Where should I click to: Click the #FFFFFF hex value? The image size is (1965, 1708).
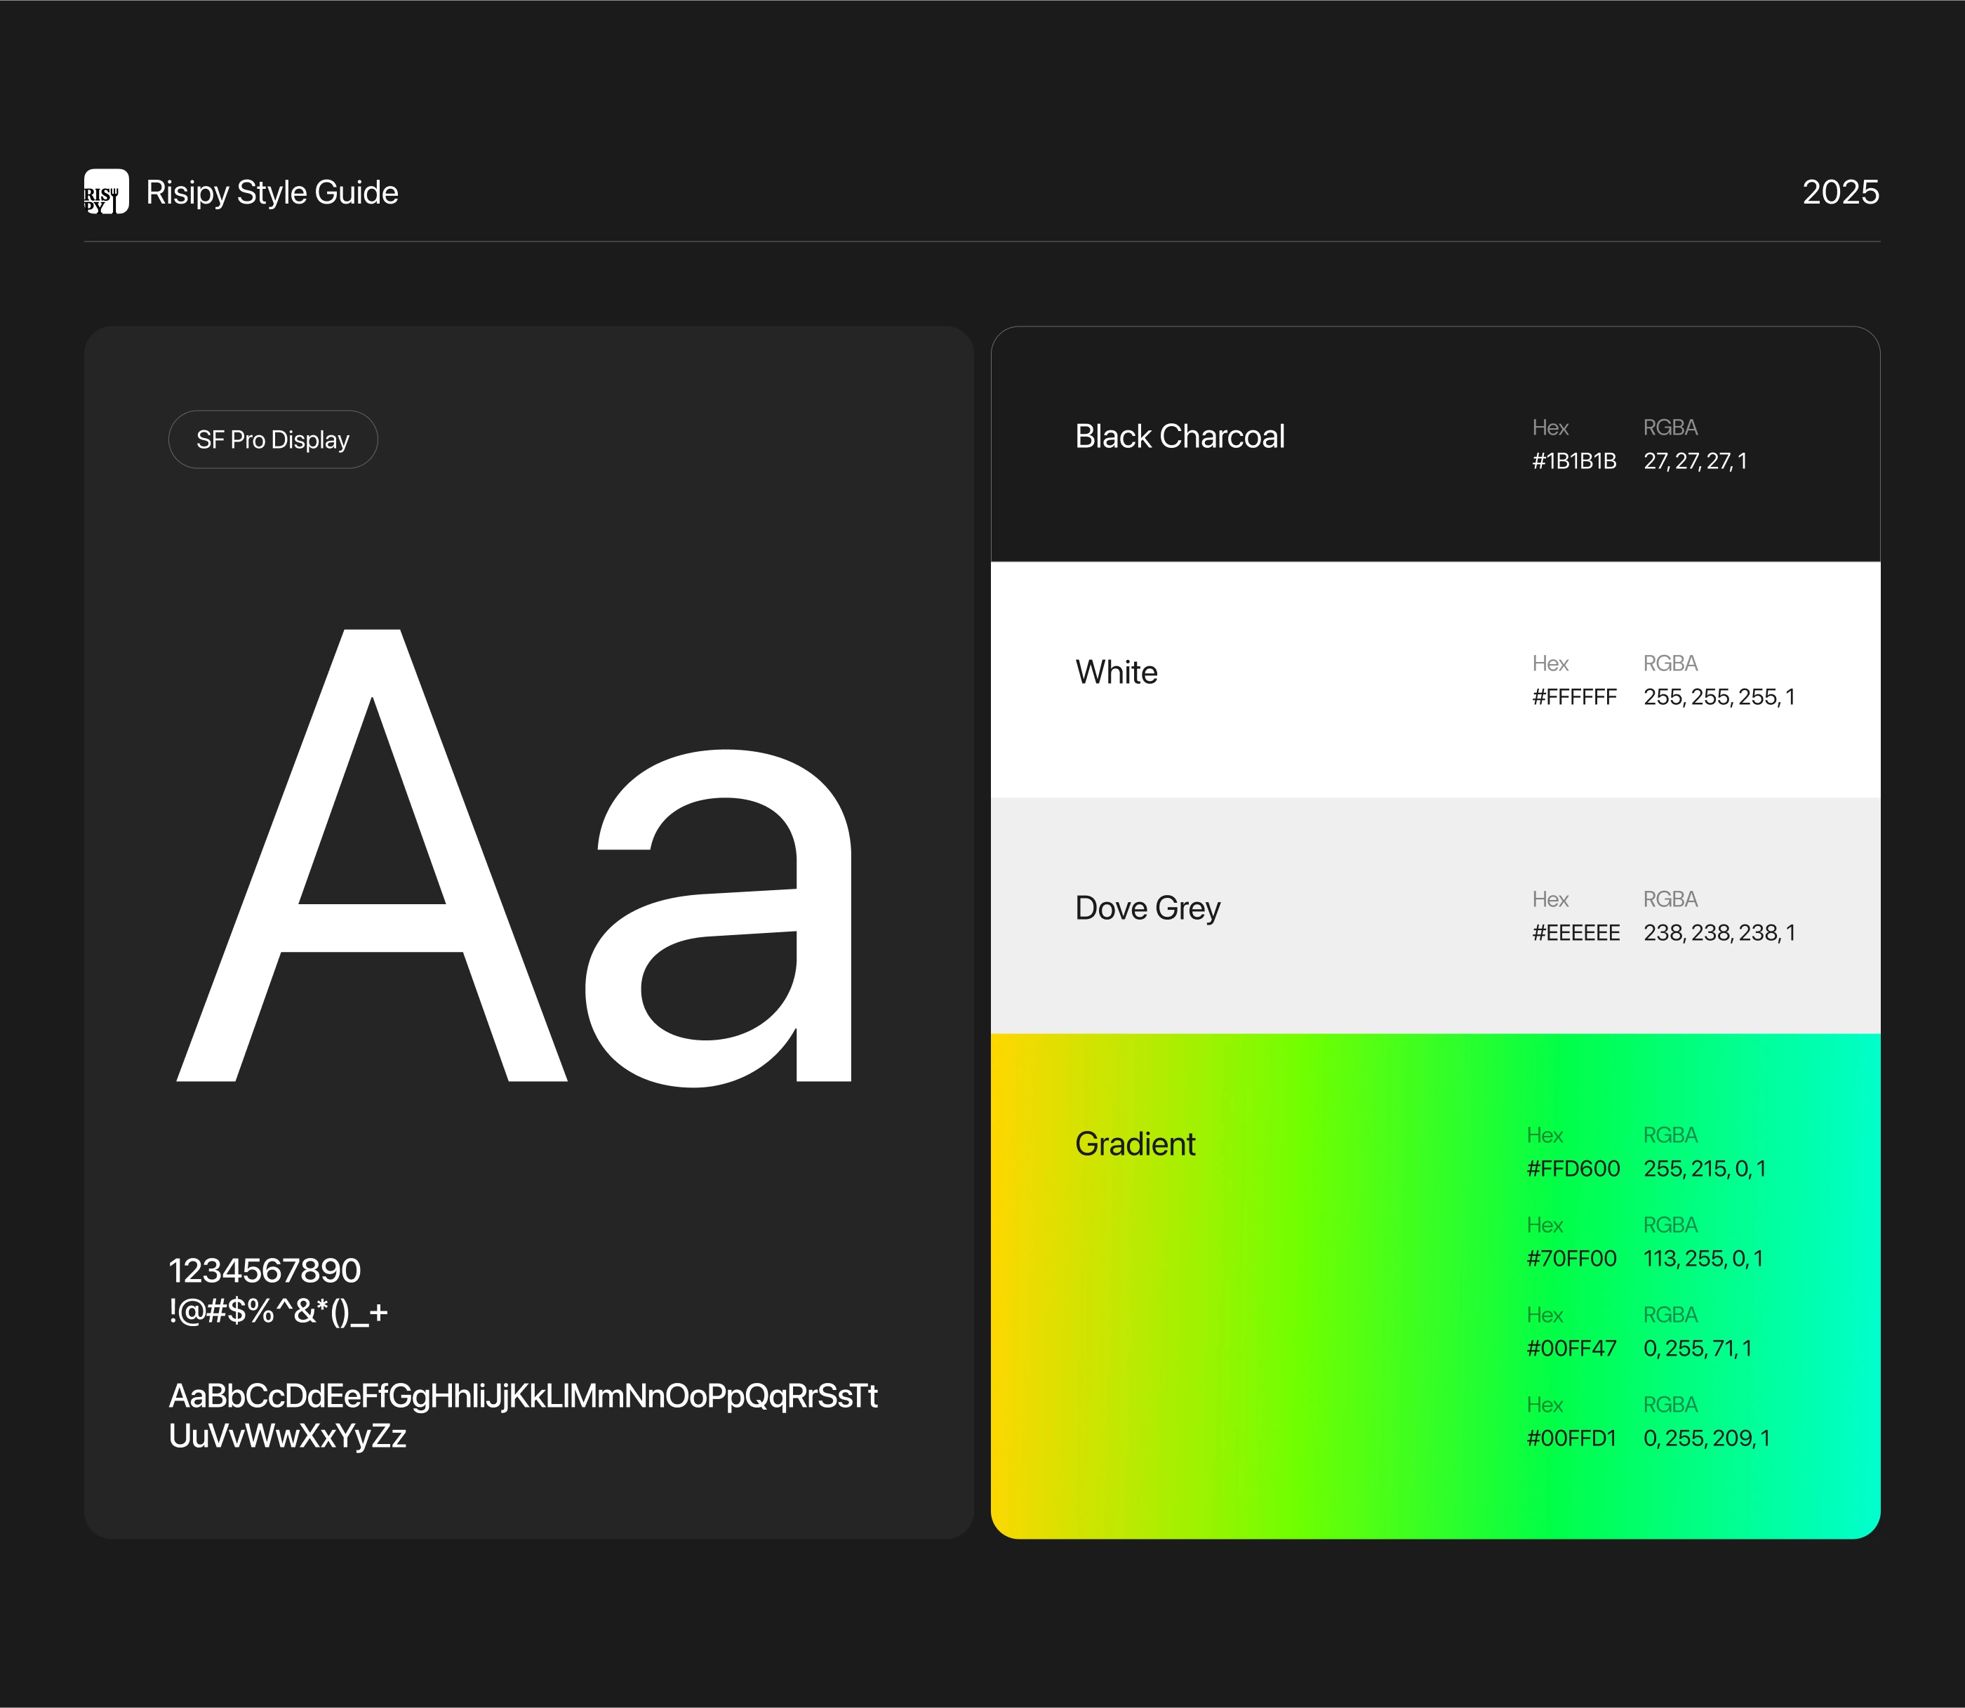tap(1573, 698)
